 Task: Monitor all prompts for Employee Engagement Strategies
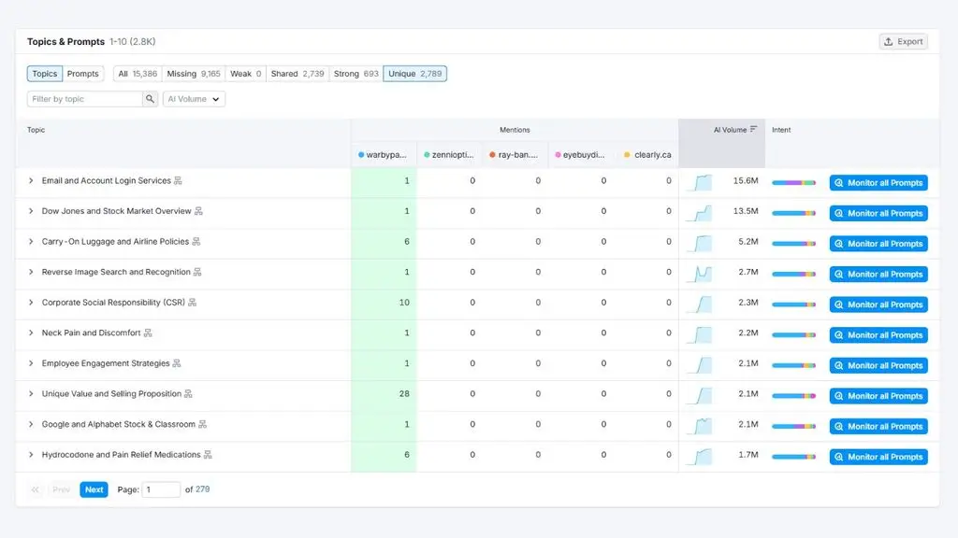click(878, 365)
